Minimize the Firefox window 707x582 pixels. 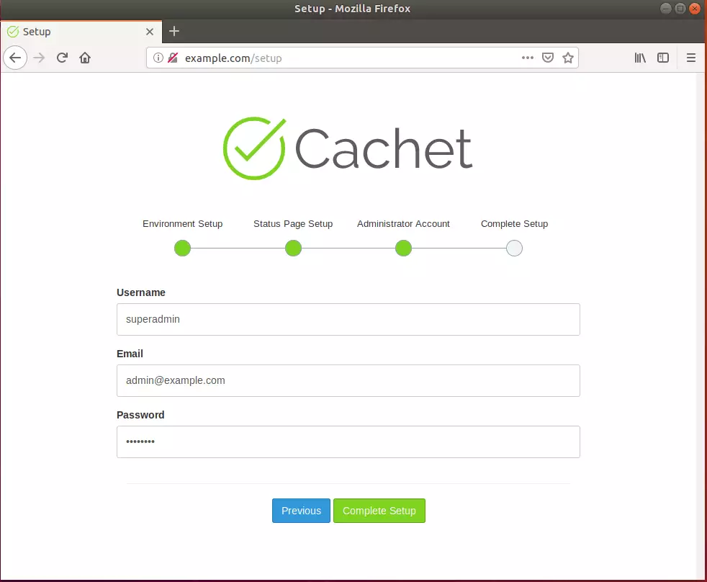pyautogui.click(x=666, y=8)
